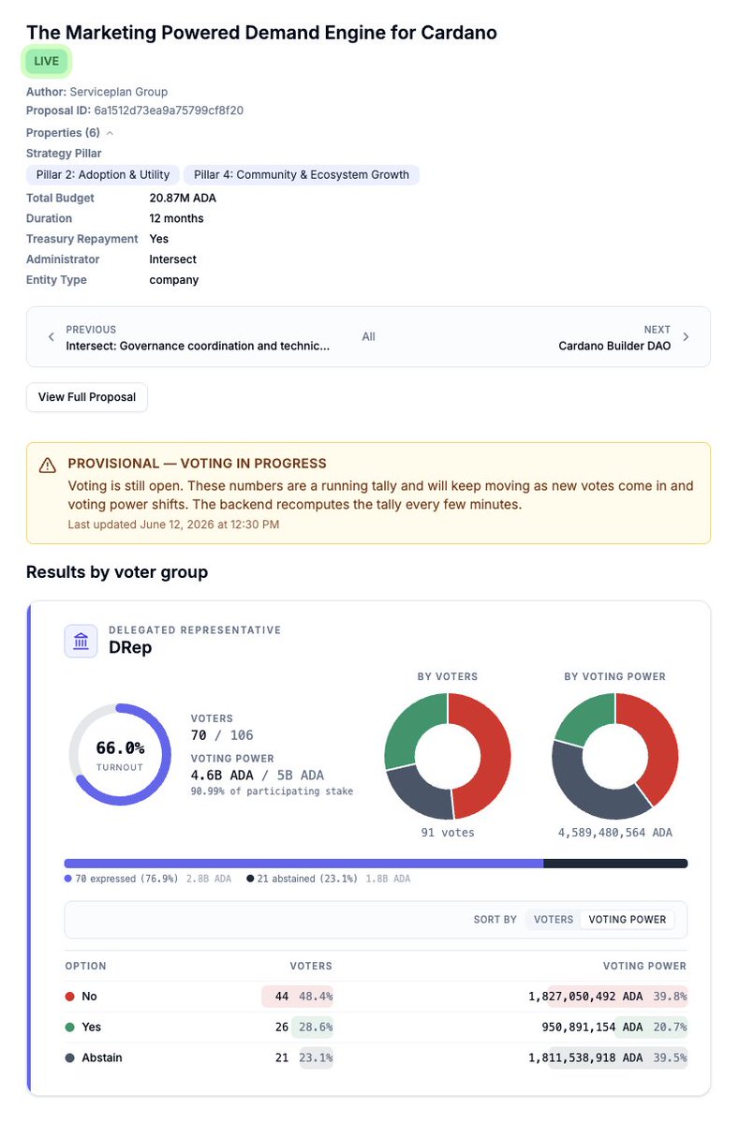
Task: Click No voting power 1,827,050,492 ADA
Action: pyautogui.click(x=585, y=997)
